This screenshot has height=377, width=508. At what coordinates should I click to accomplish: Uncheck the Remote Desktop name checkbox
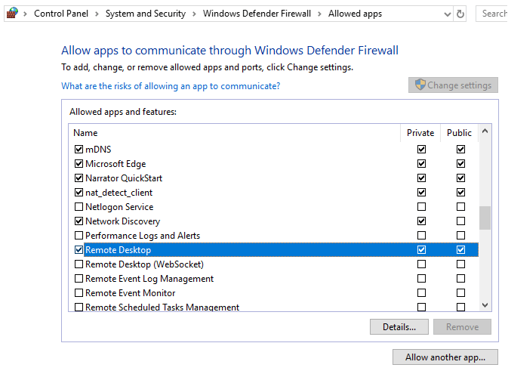[x=79, y=249]
